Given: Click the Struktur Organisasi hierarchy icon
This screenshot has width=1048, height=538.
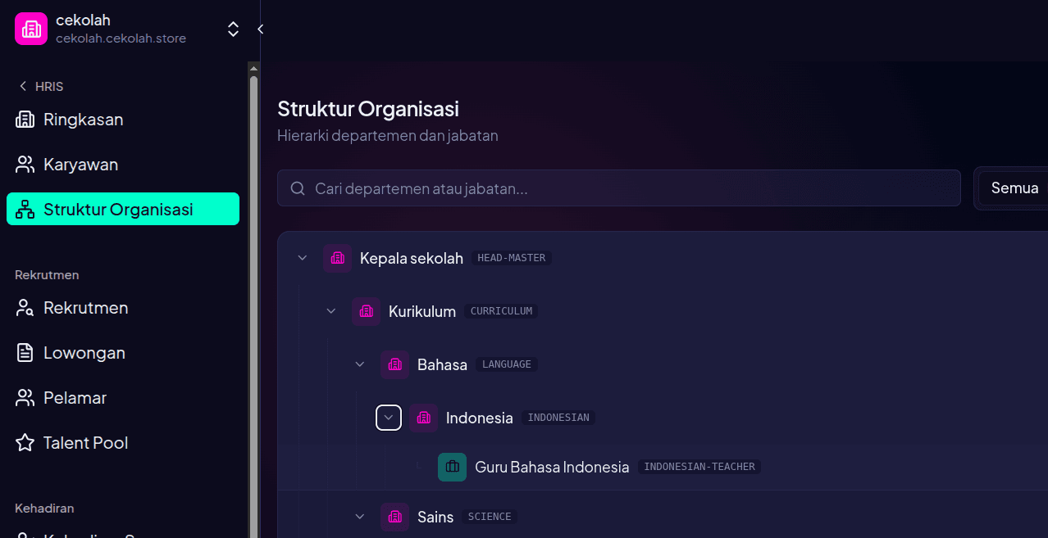Looking at the screenshot, I should coord(23,209).
